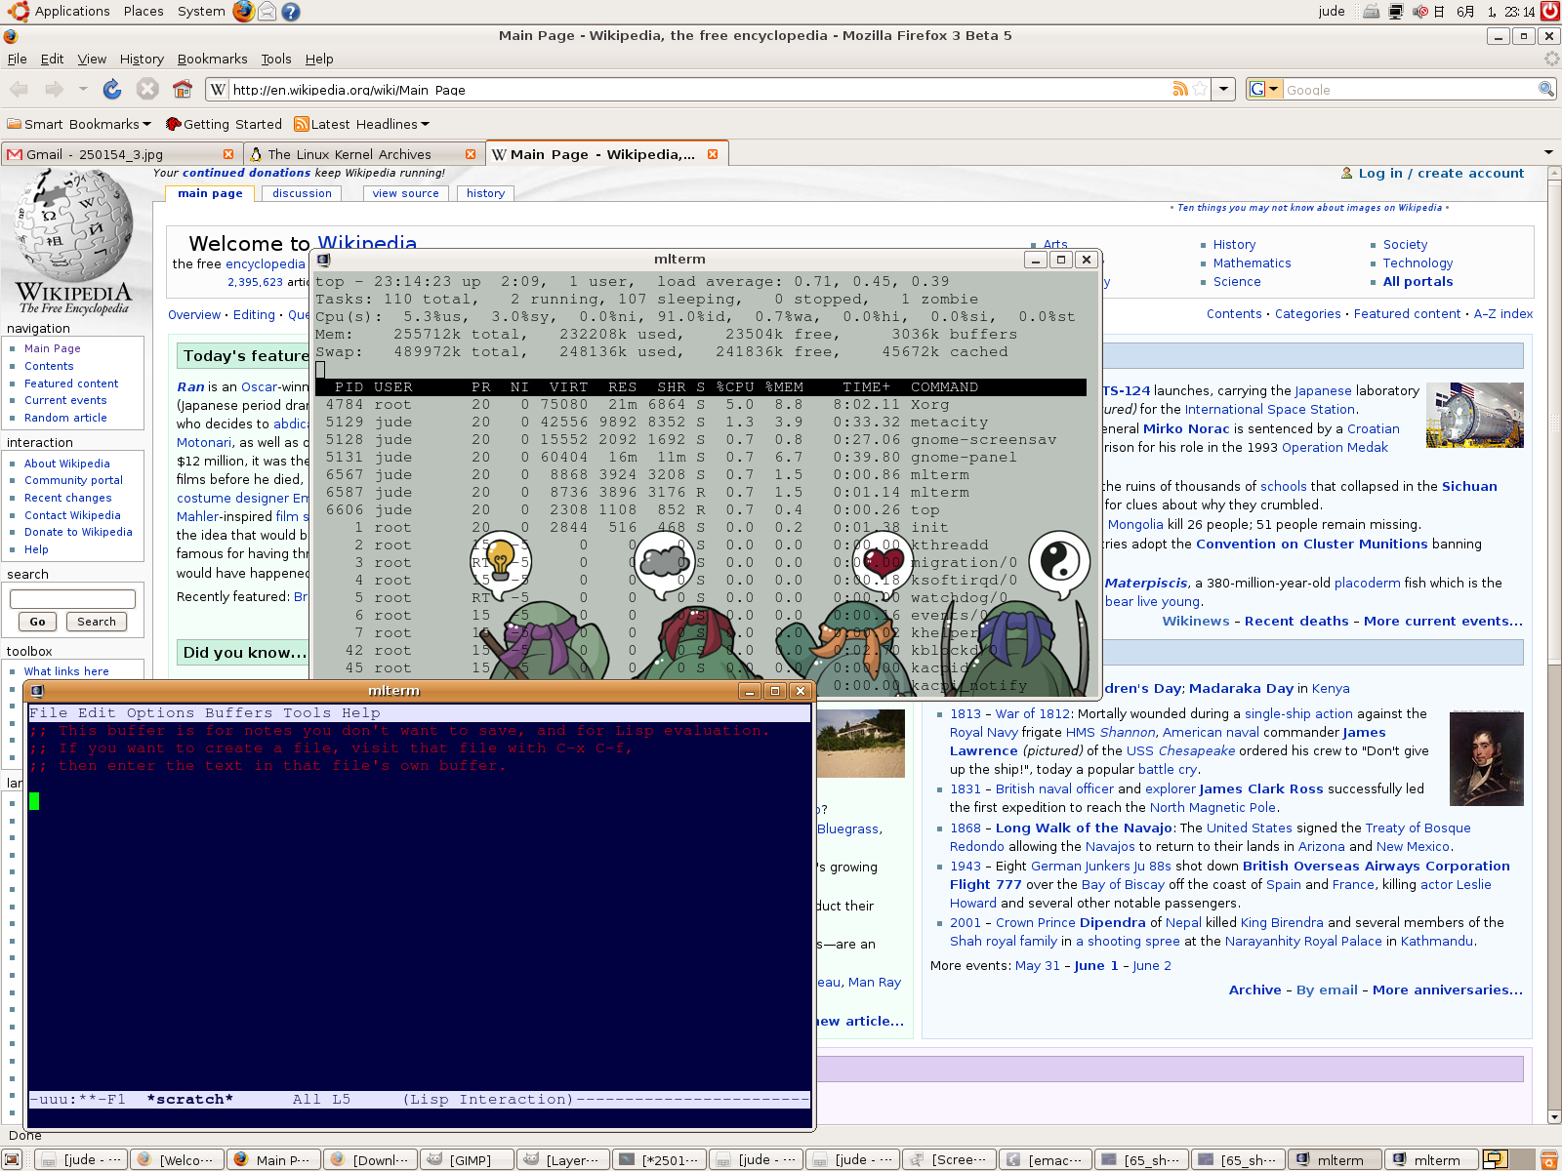1562x1171 pixels.
Task: Click the trash icon in bottom panel
Action: click(x=1549, y=1159)
